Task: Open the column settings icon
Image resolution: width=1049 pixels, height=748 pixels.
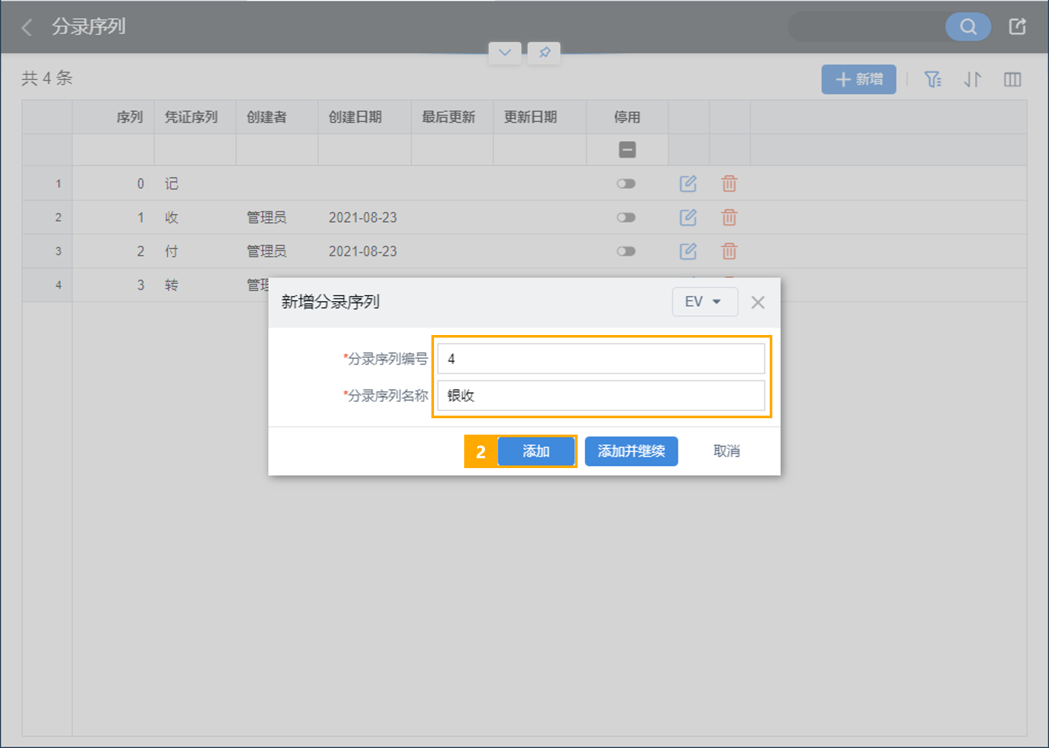Action: pos(1012,79)
